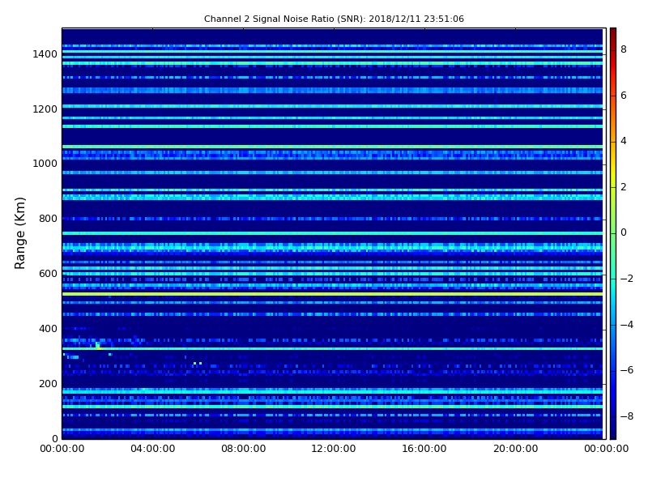648x486 pixels.
Task: Click the colorbar label 6
Action: 624,96
